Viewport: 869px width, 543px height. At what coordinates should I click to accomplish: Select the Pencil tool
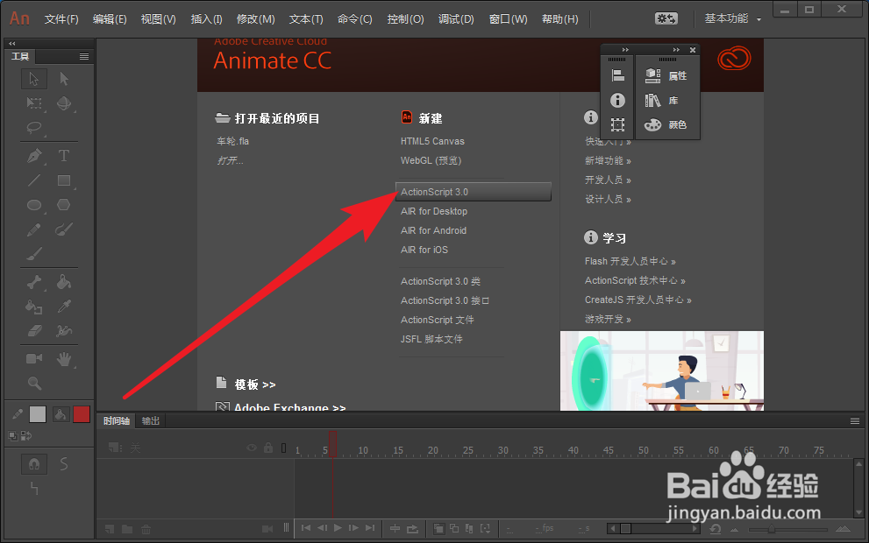[x=34, y=229]
